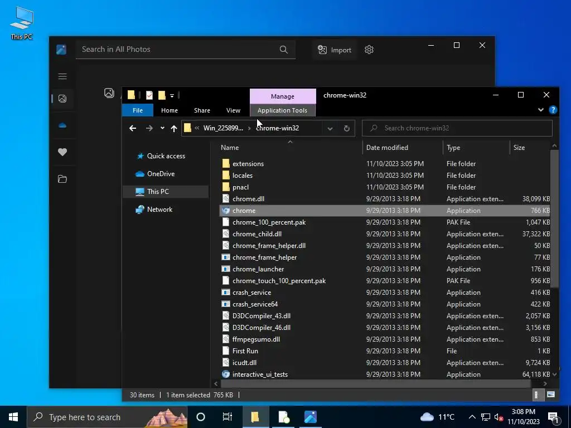Click the Search chrome-win32 box
The width and height of the screenshot is (571, 428).
tap(457, 128)
